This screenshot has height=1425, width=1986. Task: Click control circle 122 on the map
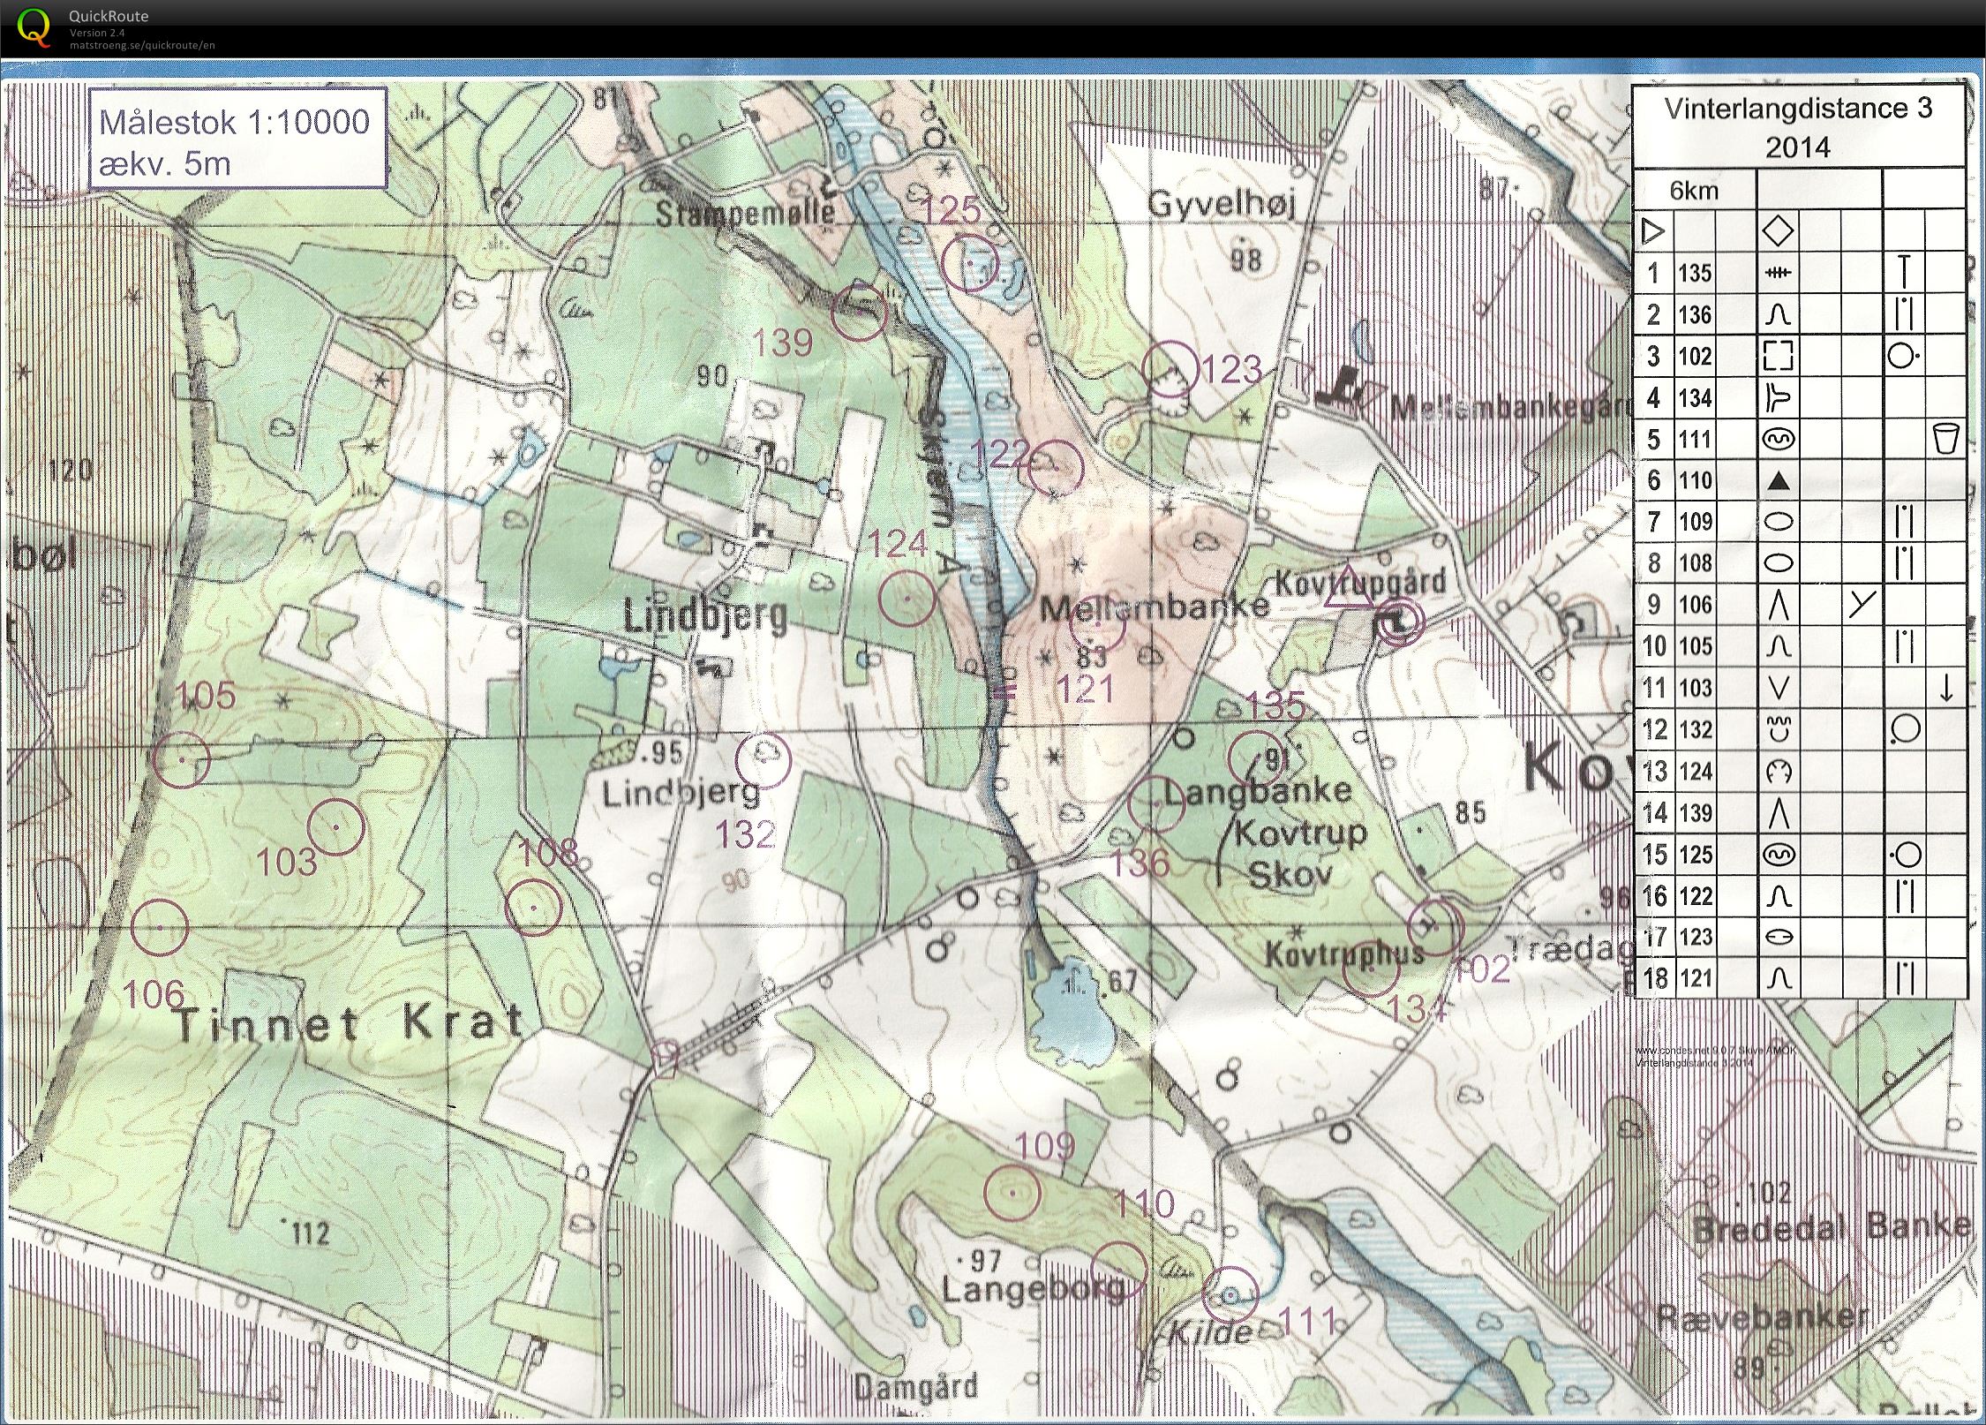coord(1056,468)
